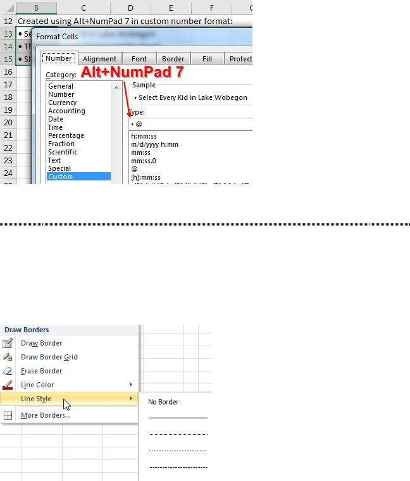The width and height of the screenshot is (410, 481).
Task: Open the Line Color submenu
Action: click(69, 385)
